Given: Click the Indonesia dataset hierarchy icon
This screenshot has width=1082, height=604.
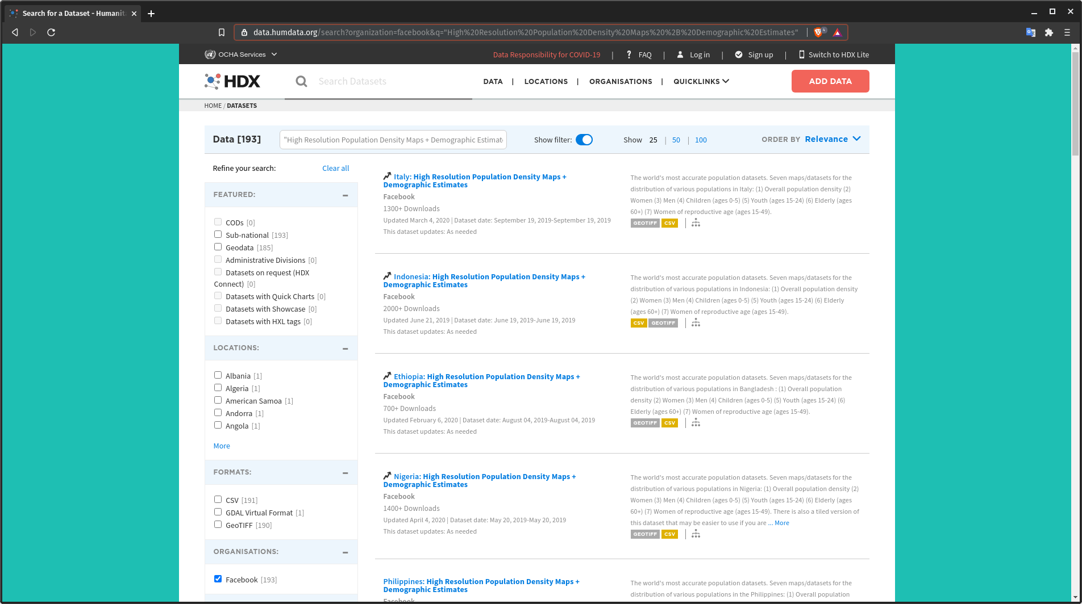Looking at the screenshot, I should click(x=696, y=323).
